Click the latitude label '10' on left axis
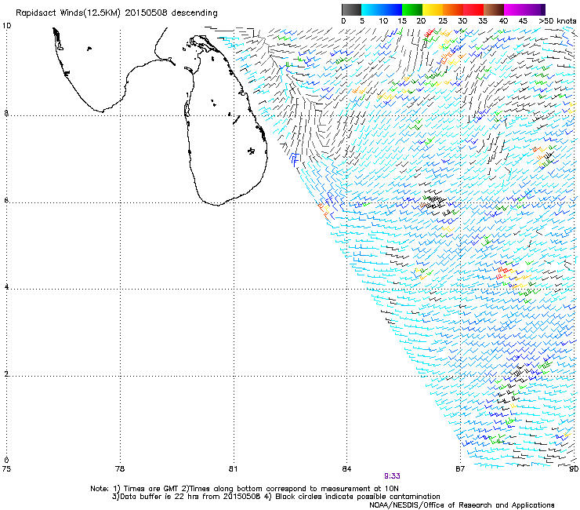 pos(6,26)
